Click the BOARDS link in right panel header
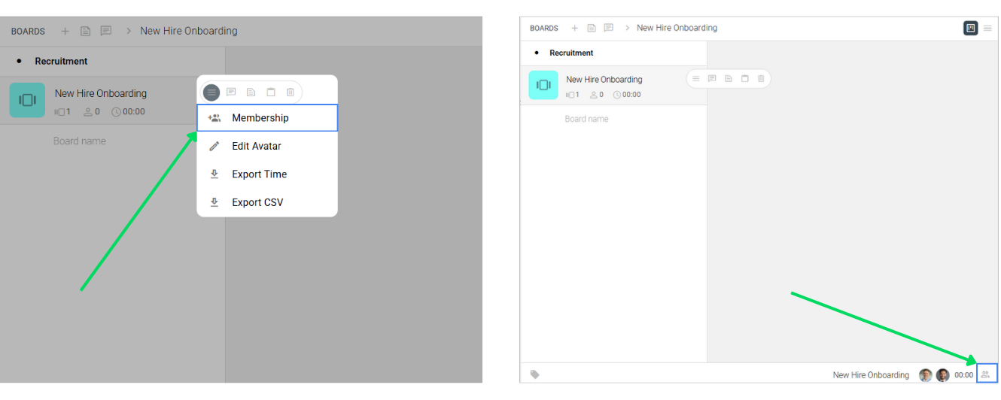Image resolution: width=1001 pixels, height=400 pixels. [544, 28]
